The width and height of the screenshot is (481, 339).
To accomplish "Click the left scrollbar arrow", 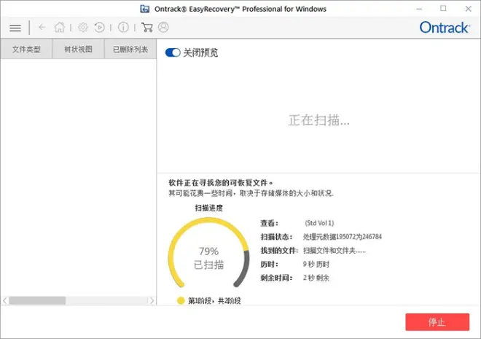I will pyautogui.click(x=5, y=300).
